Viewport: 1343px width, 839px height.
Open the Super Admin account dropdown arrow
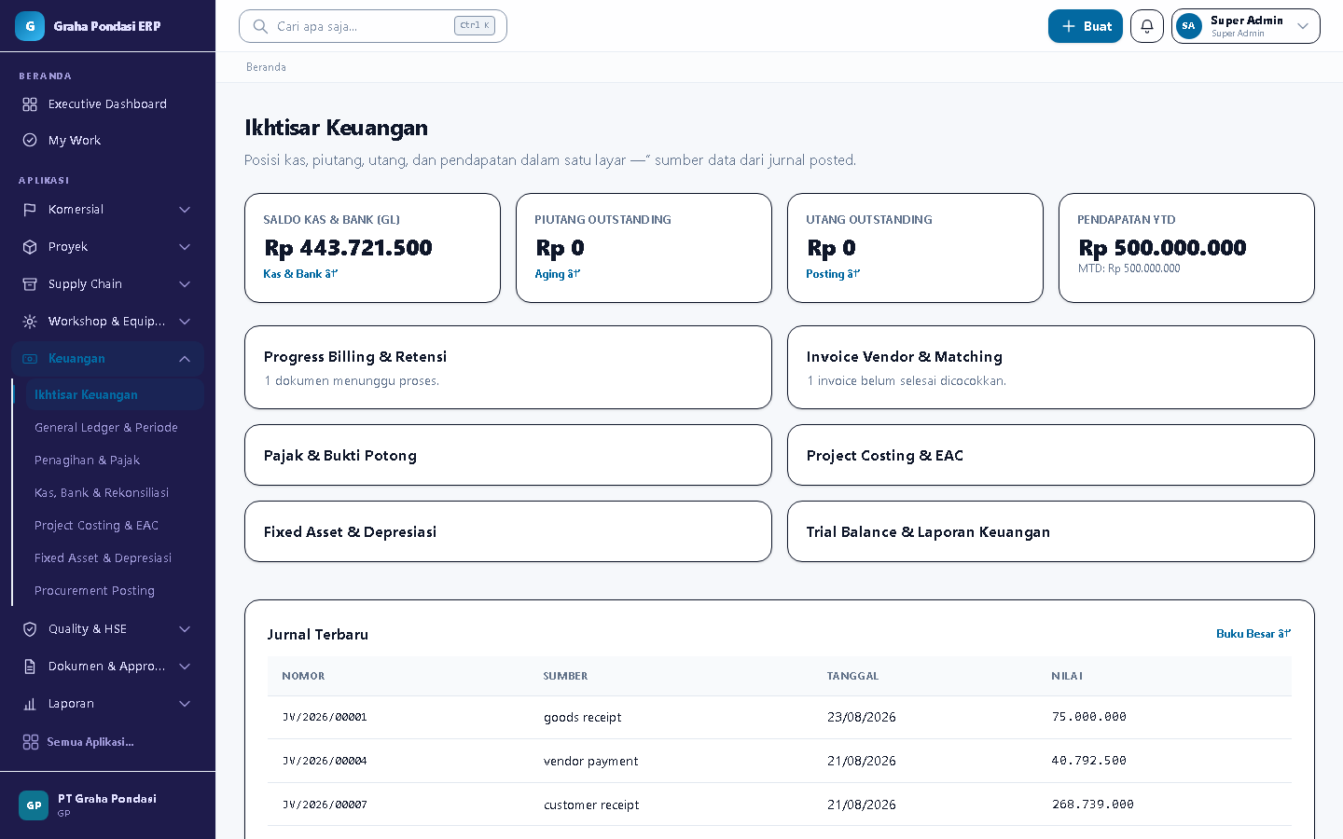(x=1303, y=26)
